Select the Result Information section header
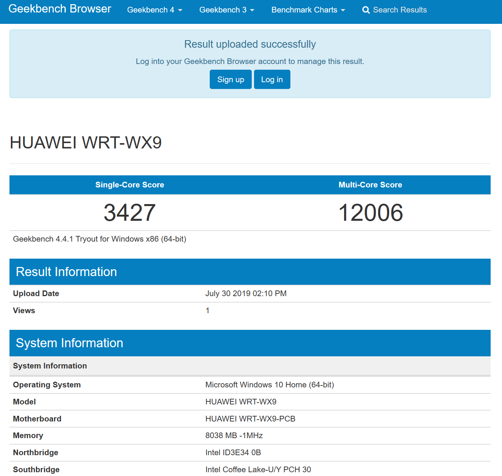The image size is (502, 476). pos(250,272)
